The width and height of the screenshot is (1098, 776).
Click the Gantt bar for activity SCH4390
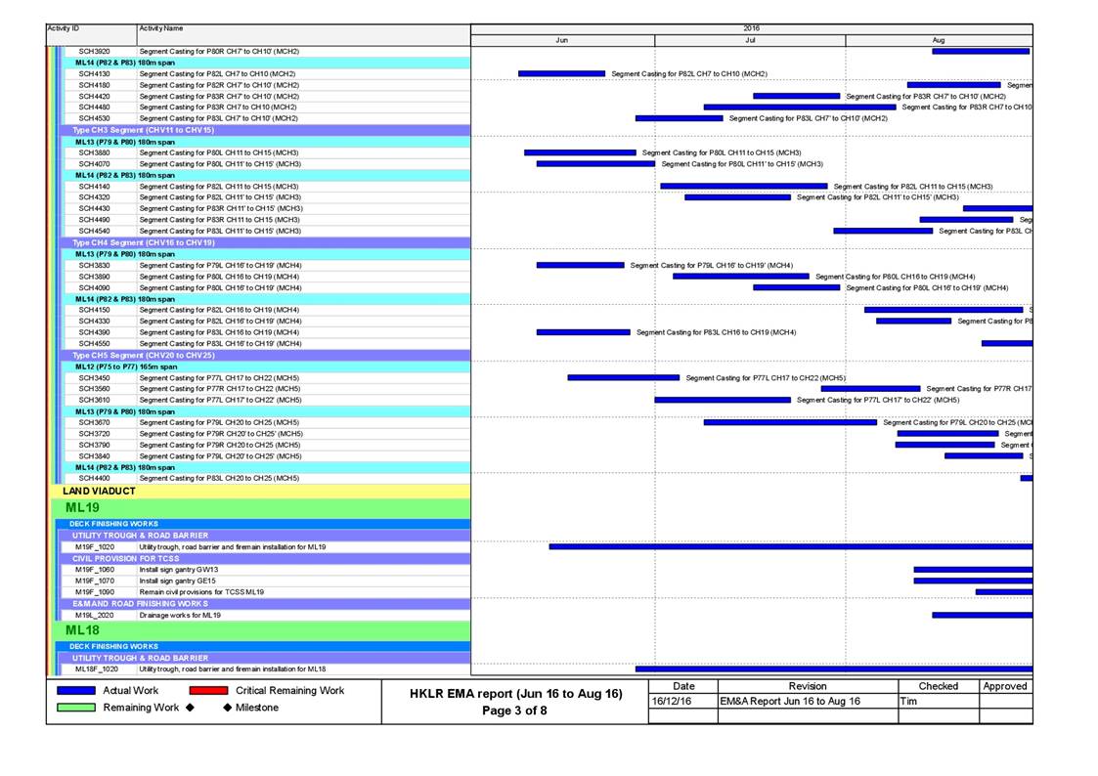(x=584, y=332)
